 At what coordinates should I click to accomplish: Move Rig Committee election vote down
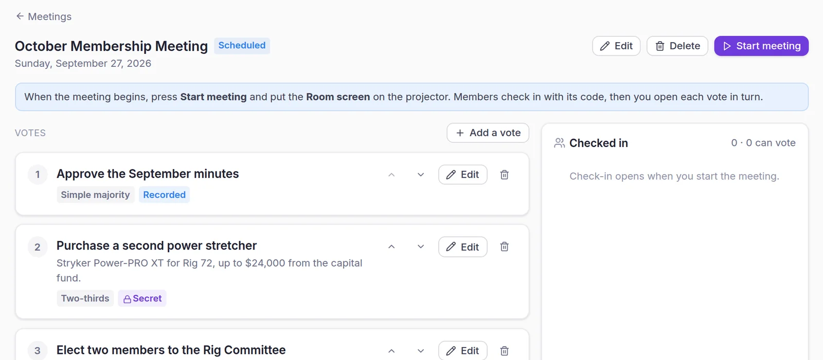pyautogui.click(x=421, y=351)
